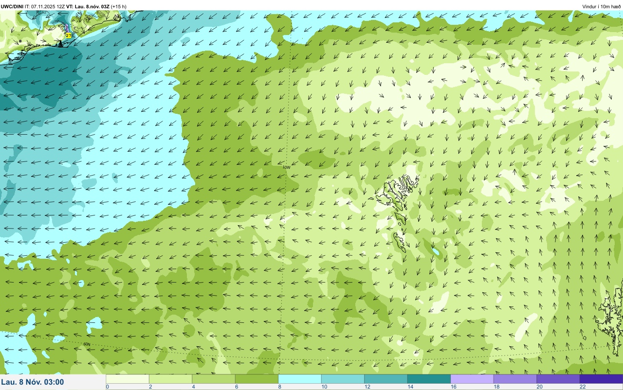Viewport: 623px width, 390px height.
Task: Select the 16–18 m/s lavender legend swatch
Action: click(x=472, y=379)
